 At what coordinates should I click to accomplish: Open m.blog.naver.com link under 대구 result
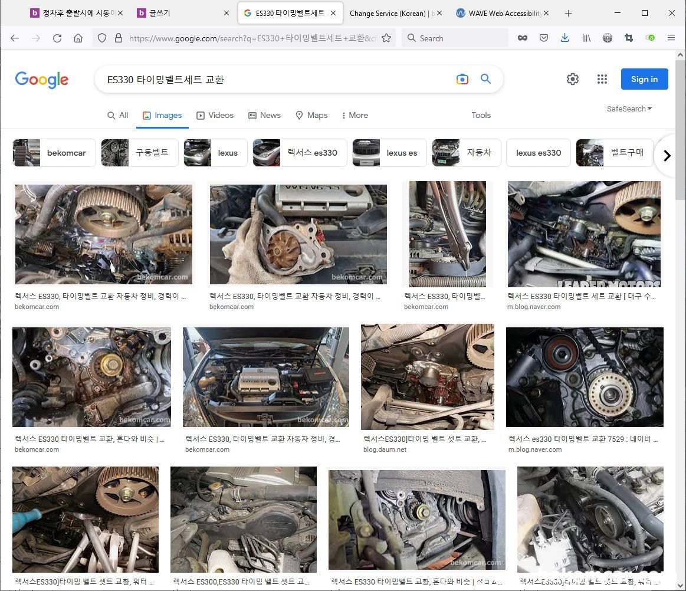[534, 307]
